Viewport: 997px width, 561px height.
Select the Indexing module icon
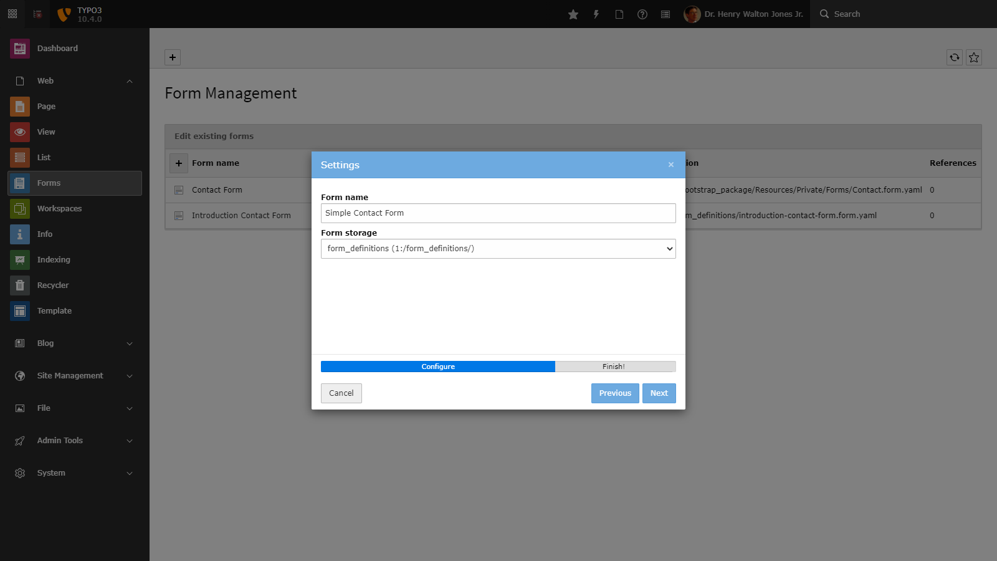[19, 259]
